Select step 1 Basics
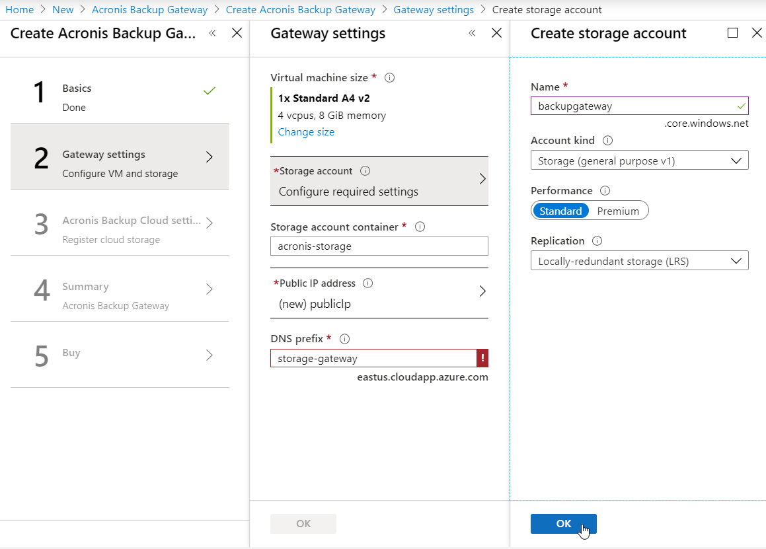Image resolution: width=766 pixels, height=549 pixels. 120,91
